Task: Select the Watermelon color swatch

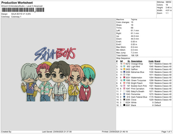Action: [125, 77]
